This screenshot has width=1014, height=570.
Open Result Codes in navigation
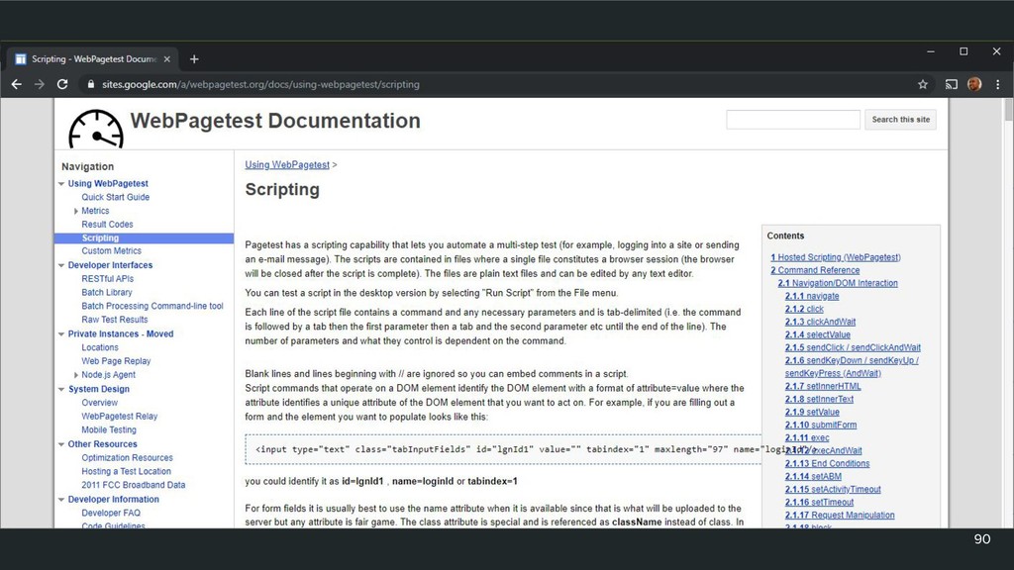(107, 225)
